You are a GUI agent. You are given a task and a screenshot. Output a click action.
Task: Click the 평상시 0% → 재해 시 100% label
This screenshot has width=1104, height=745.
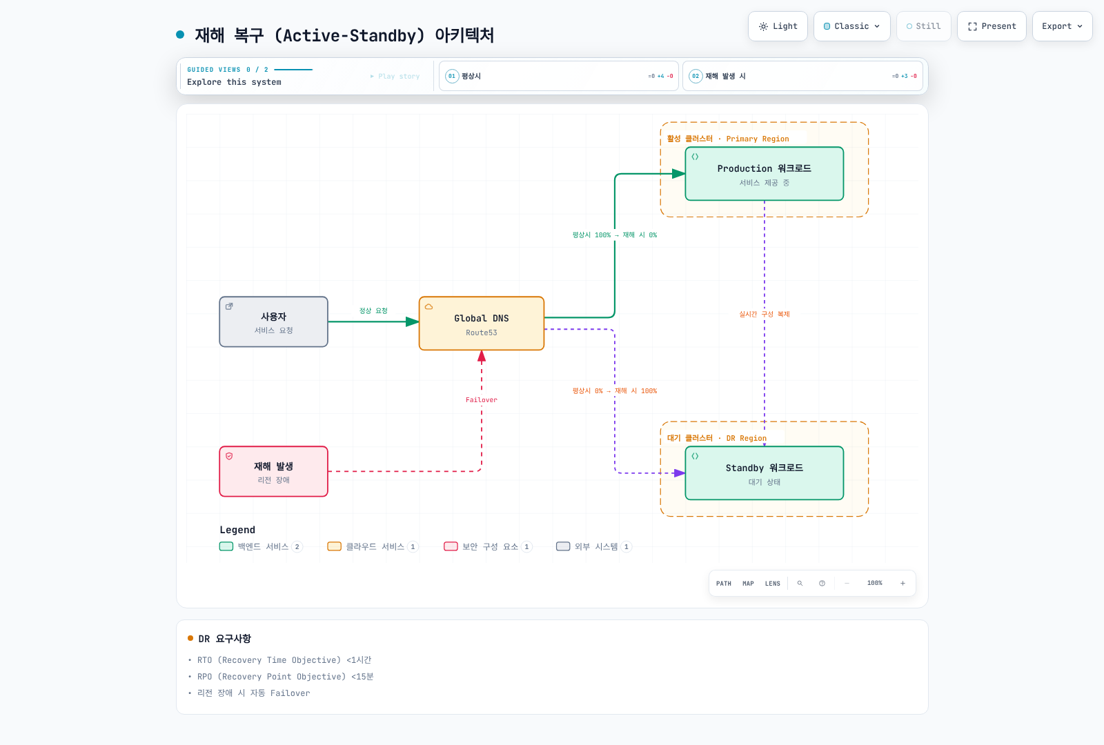point(615,391)
